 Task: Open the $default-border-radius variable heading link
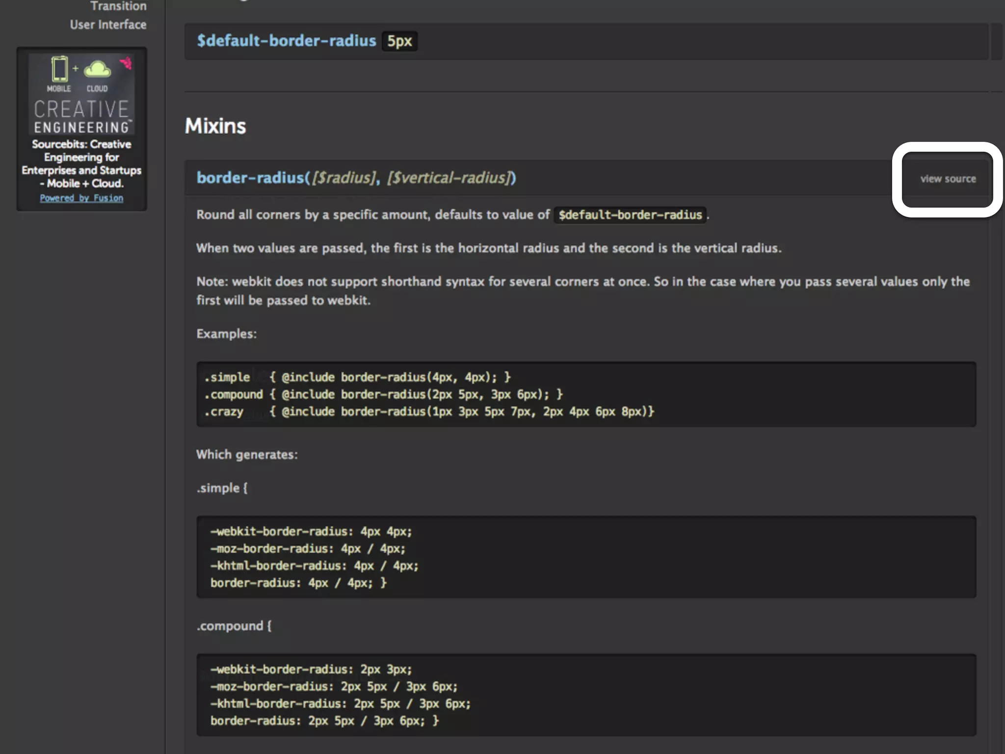(x=286, y=41)
